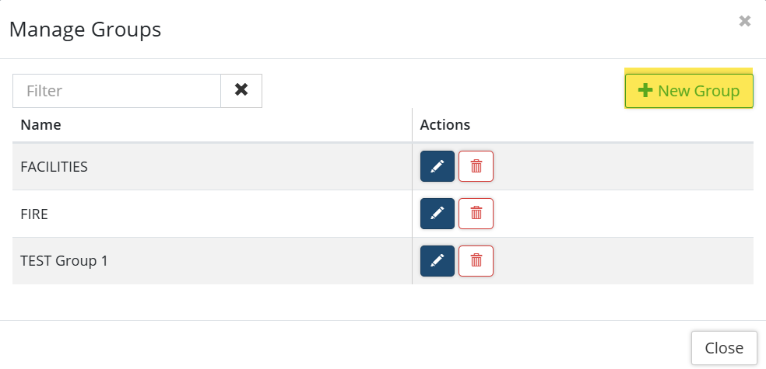Edit the TEST Group 1 entry

tap(437, 261)
